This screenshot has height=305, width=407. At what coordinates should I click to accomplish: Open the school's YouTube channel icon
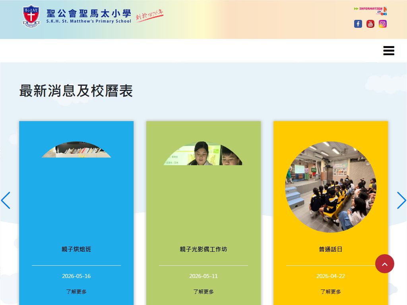coord(370,24)
